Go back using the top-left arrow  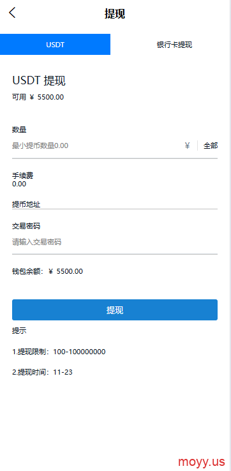(x=12, y=13)
